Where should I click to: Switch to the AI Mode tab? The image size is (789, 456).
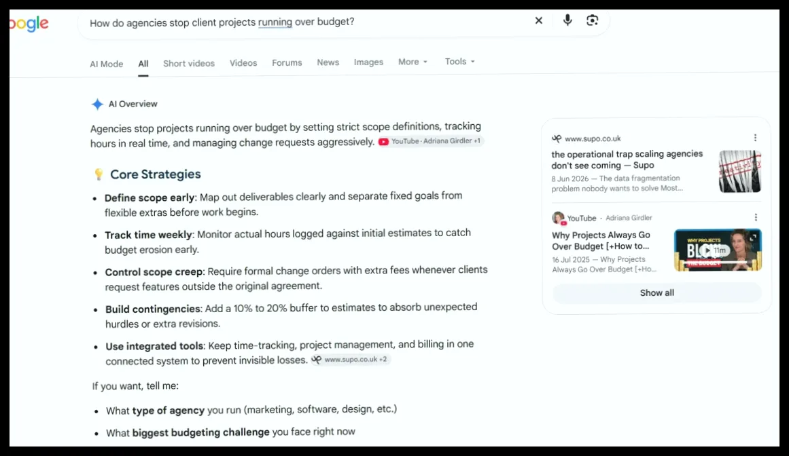click(106, 64)
